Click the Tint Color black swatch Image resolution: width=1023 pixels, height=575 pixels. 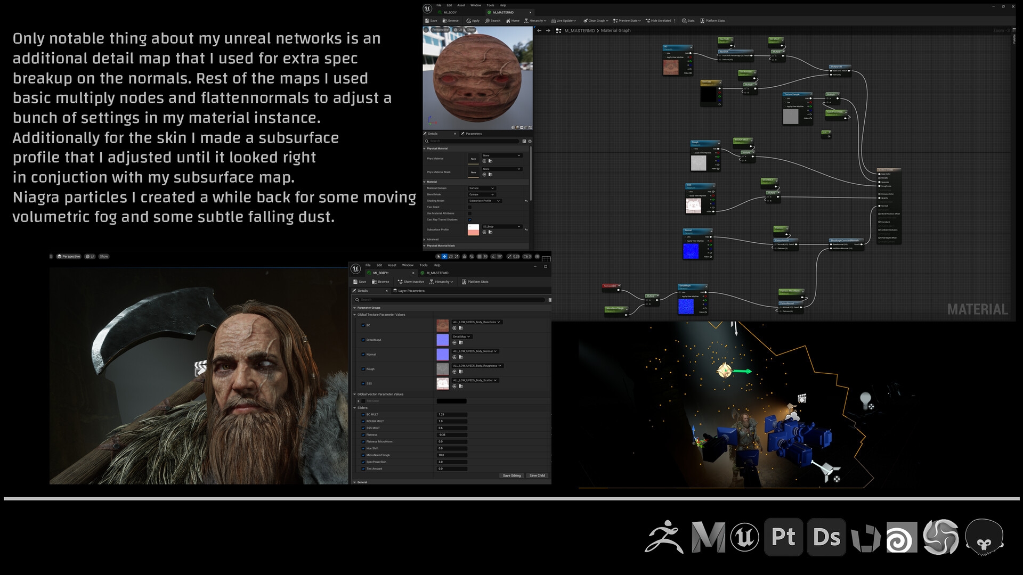coord(451,401)
